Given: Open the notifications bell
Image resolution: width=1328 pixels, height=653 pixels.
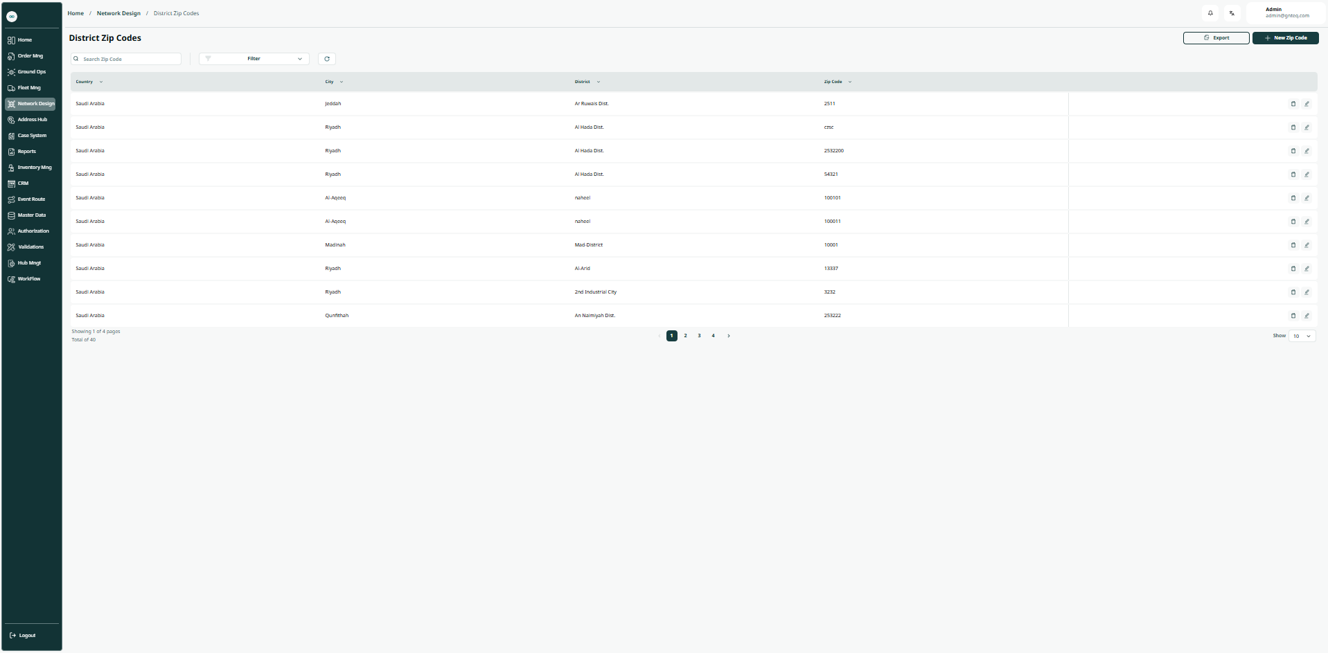Looking at the screenshot, I should pyautogui.click(x=1210, y=13).
